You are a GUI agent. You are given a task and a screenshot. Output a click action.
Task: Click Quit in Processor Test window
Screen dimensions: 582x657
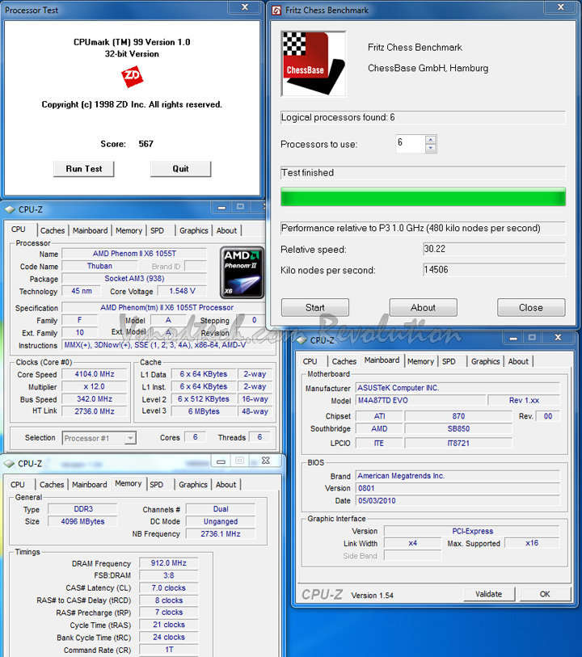tap(180, 169)
